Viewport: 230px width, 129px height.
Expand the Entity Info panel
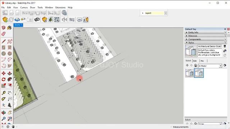tap(206, 33)
